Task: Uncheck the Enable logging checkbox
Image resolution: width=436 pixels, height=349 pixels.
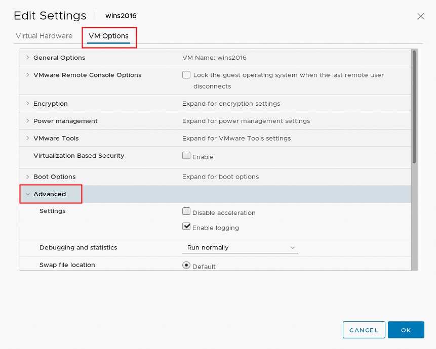Action: (x=186, y=226)
